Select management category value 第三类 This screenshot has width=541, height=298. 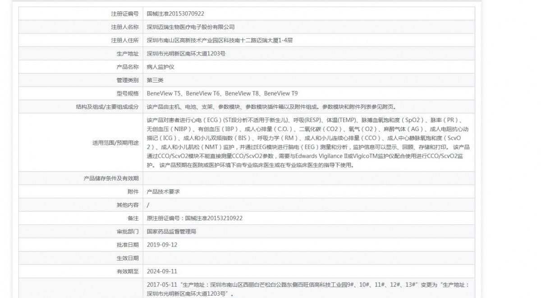(155, 80)
